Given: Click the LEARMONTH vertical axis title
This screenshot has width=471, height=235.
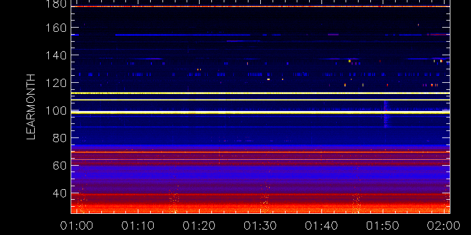Looking at the screenshot, I should pyautogui.click(x=31, y=107).
